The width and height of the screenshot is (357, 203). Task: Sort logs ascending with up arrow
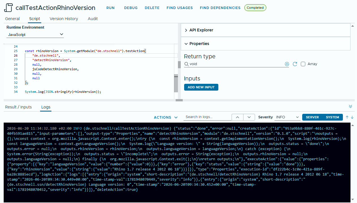(347, 117)
